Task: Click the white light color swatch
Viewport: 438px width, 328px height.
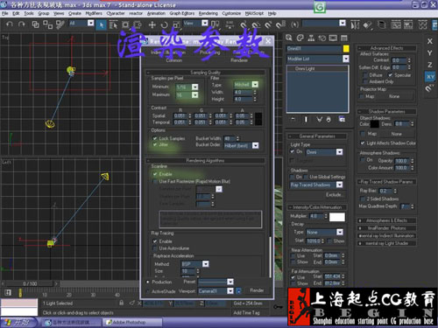Action: (x=337, y=217)
